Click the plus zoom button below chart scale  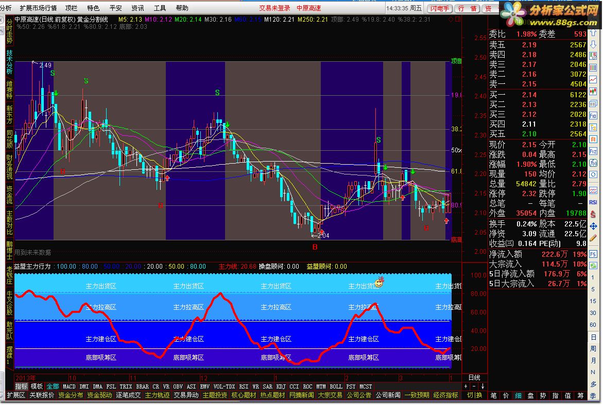[466, 386]
